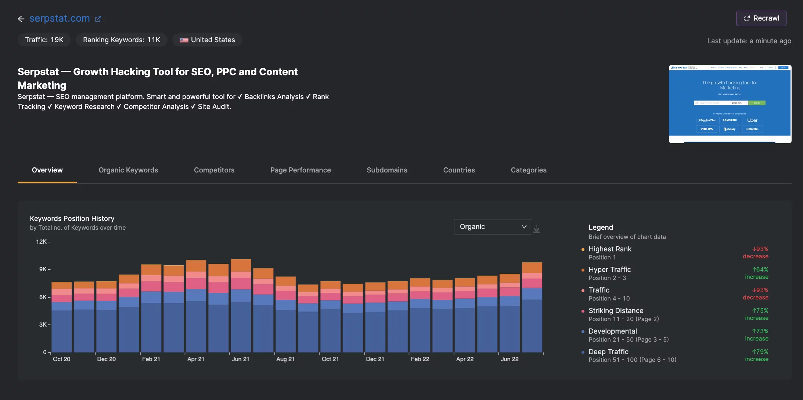Image resolution: width=803 pixels, height=400 pixels.
Task: Click the serpstat.com site thumbnail preview
Action: tap(730, 103)
